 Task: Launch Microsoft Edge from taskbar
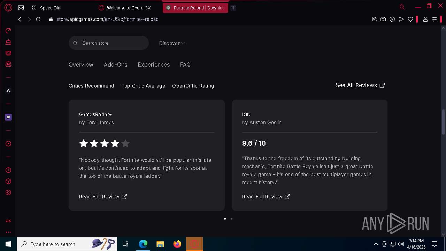[x=143, y=244]
